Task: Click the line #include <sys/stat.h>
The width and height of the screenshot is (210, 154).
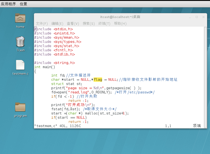Action: pyautogui.click(x=57, y=46)
